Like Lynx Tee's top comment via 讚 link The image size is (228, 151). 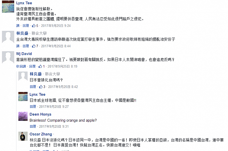coord(18,26)
